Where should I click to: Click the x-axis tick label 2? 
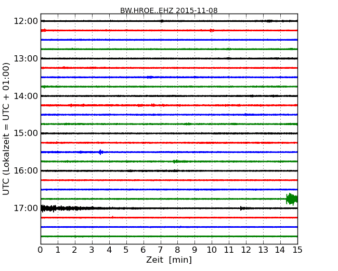[x=75, y=250]
